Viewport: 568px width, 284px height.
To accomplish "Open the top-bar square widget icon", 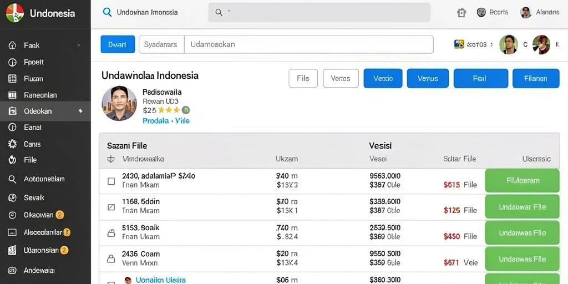I will point(461,13).
